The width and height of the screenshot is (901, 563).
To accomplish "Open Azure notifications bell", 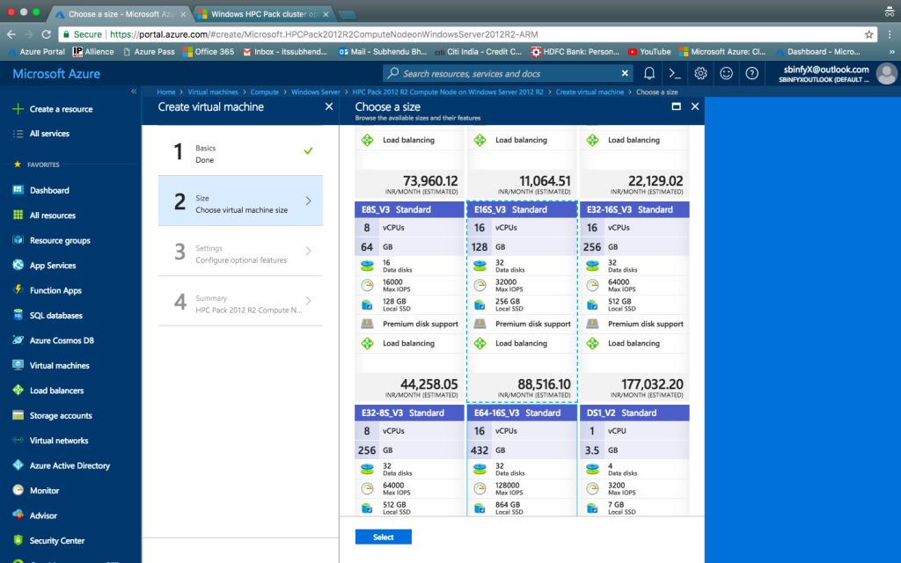I will pos(648,74).
